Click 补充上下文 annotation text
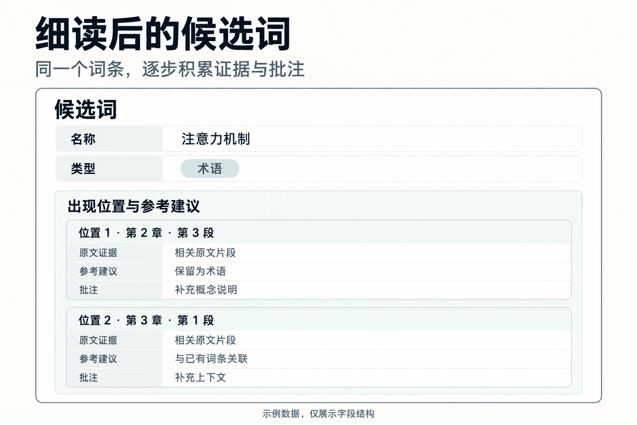The width and height of the screenshot is (637, 425). (200, 377)
